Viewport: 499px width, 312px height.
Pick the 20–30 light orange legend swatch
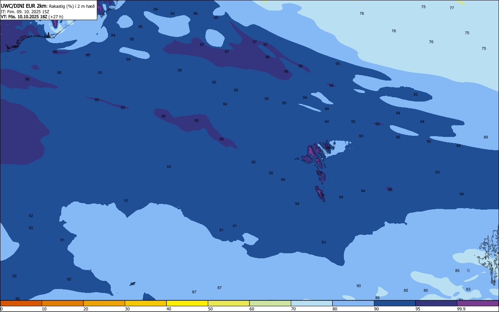pyautogui.click(x=104, y=303)
